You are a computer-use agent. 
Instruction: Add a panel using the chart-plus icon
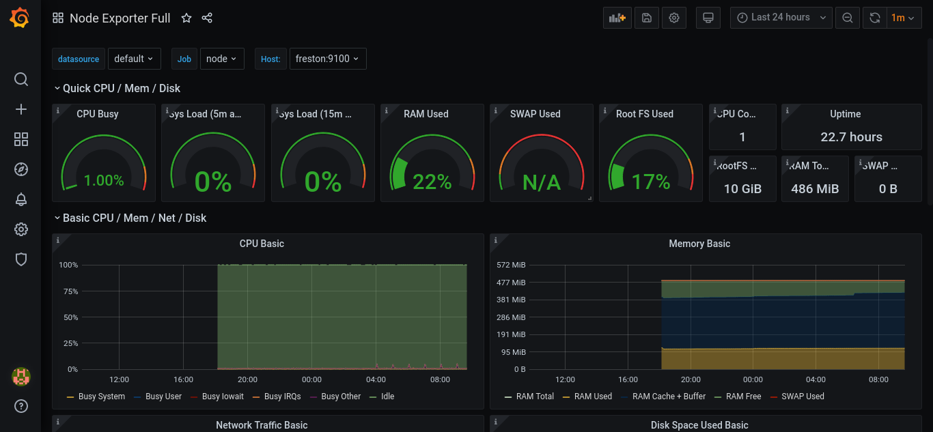[x=617, y=18]
